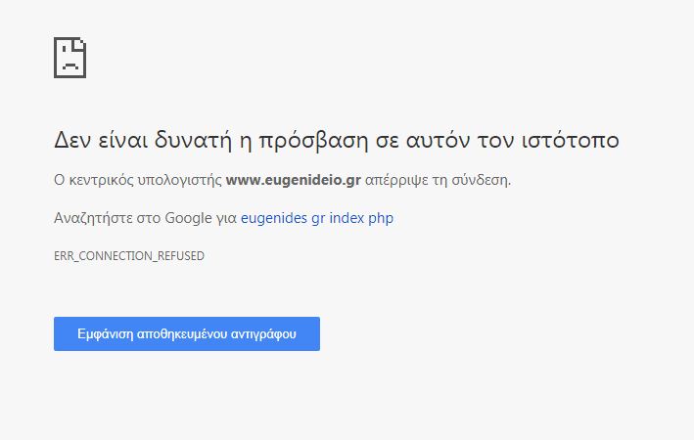This screenshot has width=694, height=440.
Task: Click the sad page error icon
Action: coord(69,58)
